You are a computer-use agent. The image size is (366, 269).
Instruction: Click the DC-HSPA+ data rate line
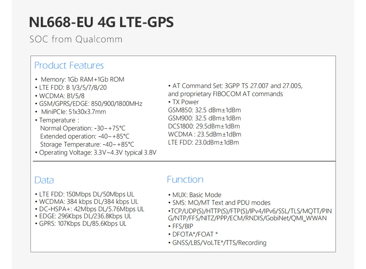[91, 209]
